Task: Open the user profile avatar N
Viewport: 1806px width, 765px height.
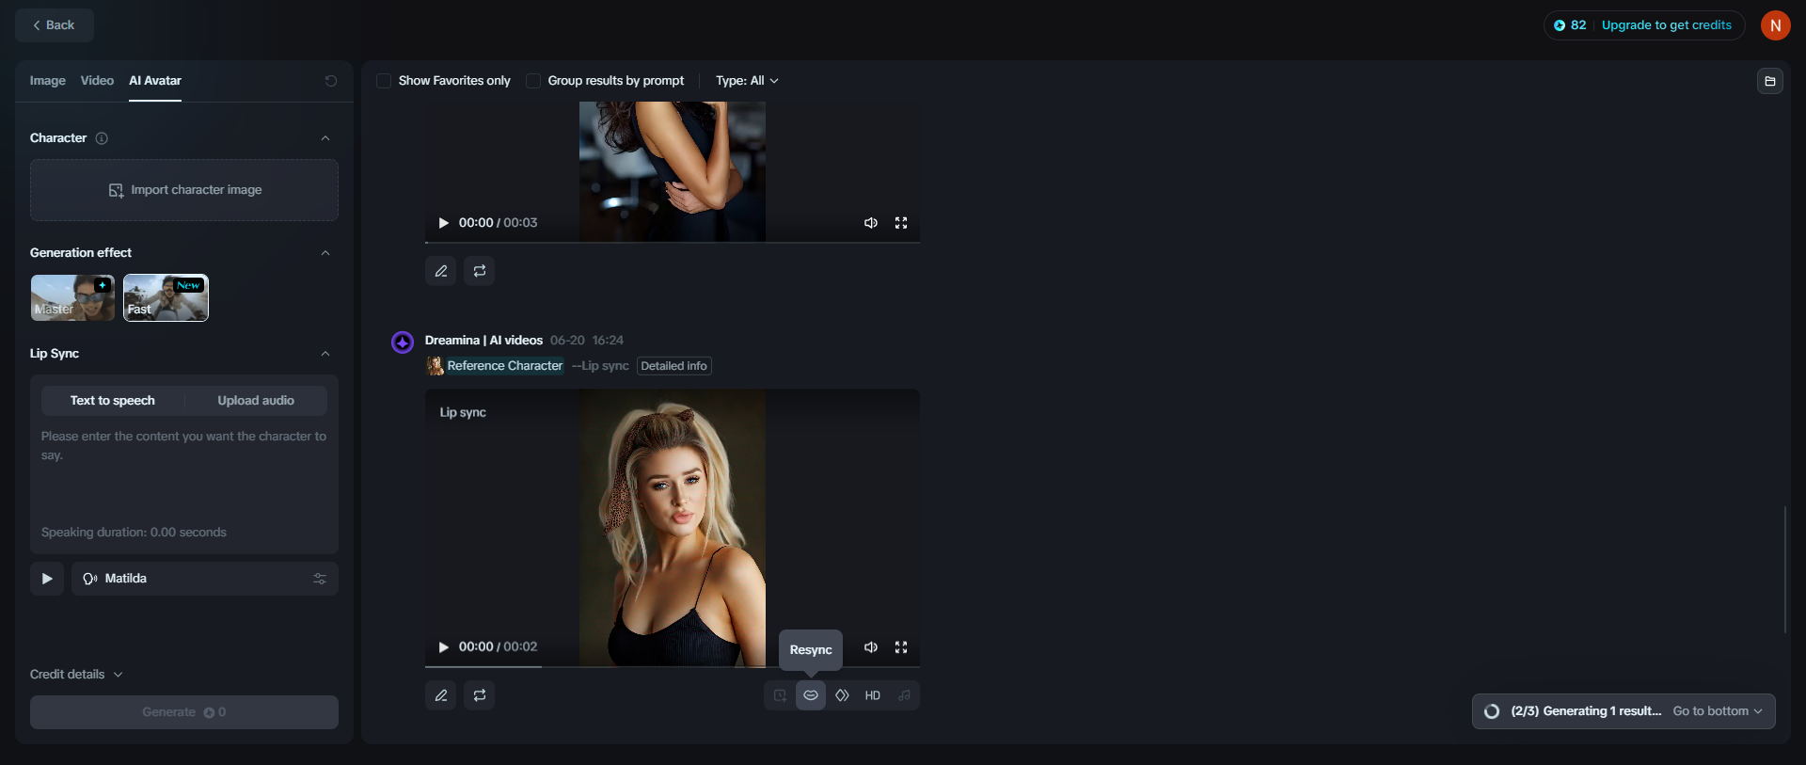Action: click(1775, 25)
